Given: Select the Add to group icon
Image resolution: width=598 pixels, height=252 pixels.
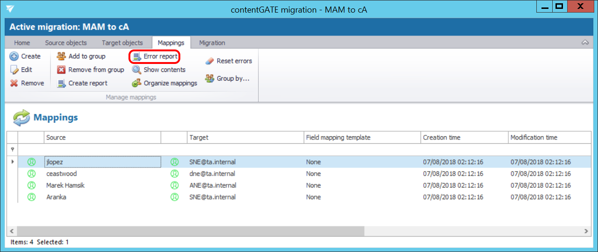Looking at the screenshot, I should pyautogui.click(x=61, y=56).
